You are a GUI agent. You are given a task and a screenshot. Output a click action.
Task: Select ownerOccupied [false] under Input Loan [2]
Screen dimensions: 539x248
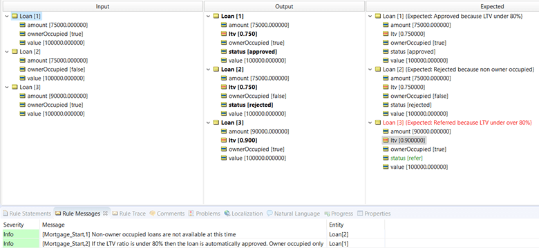click(x=53, y=69)
